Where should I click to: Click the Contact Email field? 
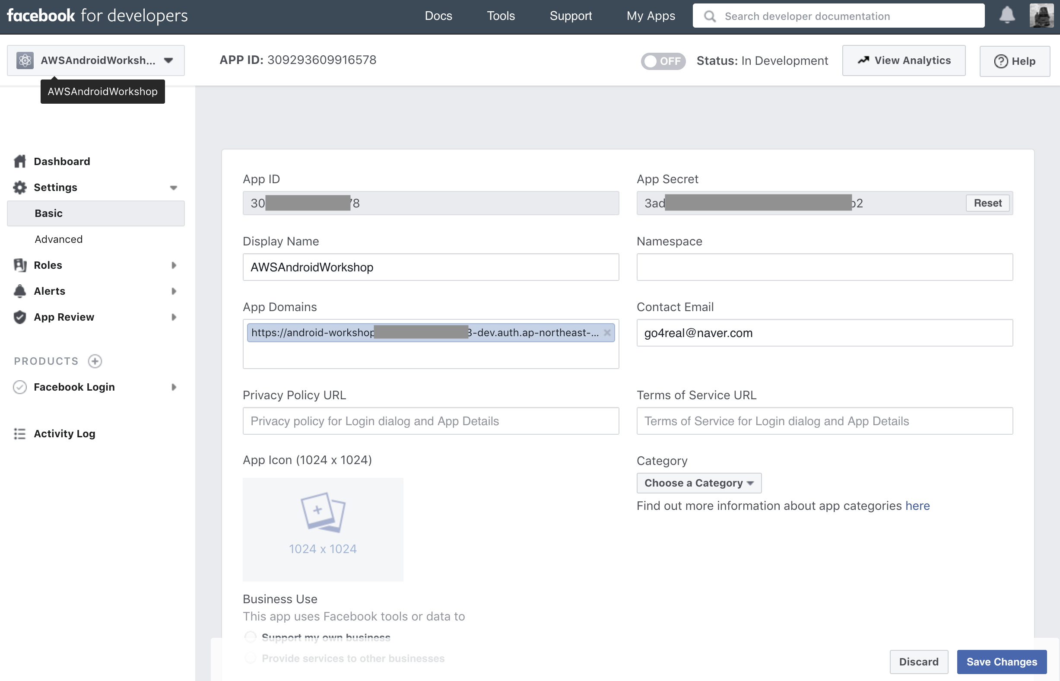pos(825,333)
